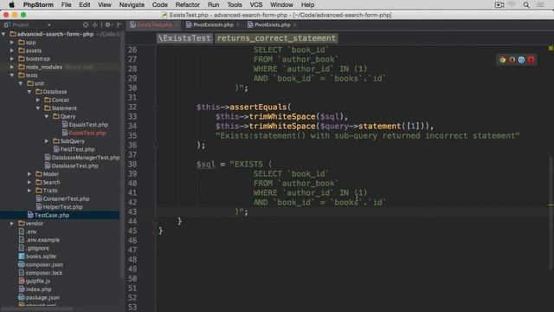This screenshot has width=554, height=312.
Task: Open in Chrome browser icon
Action: click(502, 60)
